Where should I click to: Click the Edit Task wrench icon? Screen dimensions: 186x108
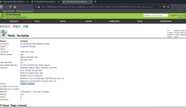click(17, 26)
